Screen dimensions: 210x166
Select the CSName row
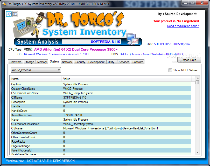(101, 98)
